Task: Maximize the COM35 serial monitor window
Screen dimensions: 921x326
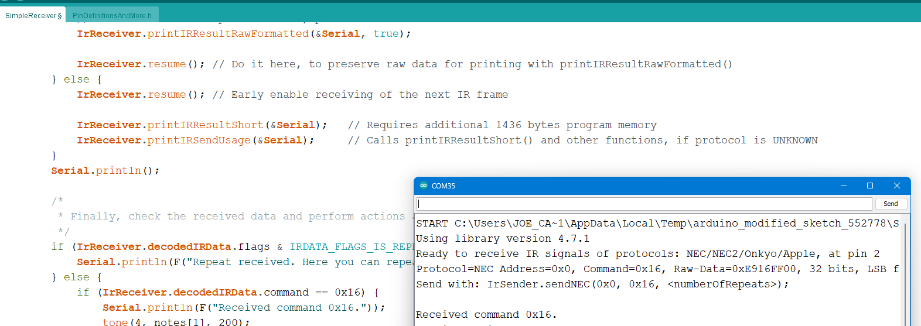Action: [x=870, y=186]
